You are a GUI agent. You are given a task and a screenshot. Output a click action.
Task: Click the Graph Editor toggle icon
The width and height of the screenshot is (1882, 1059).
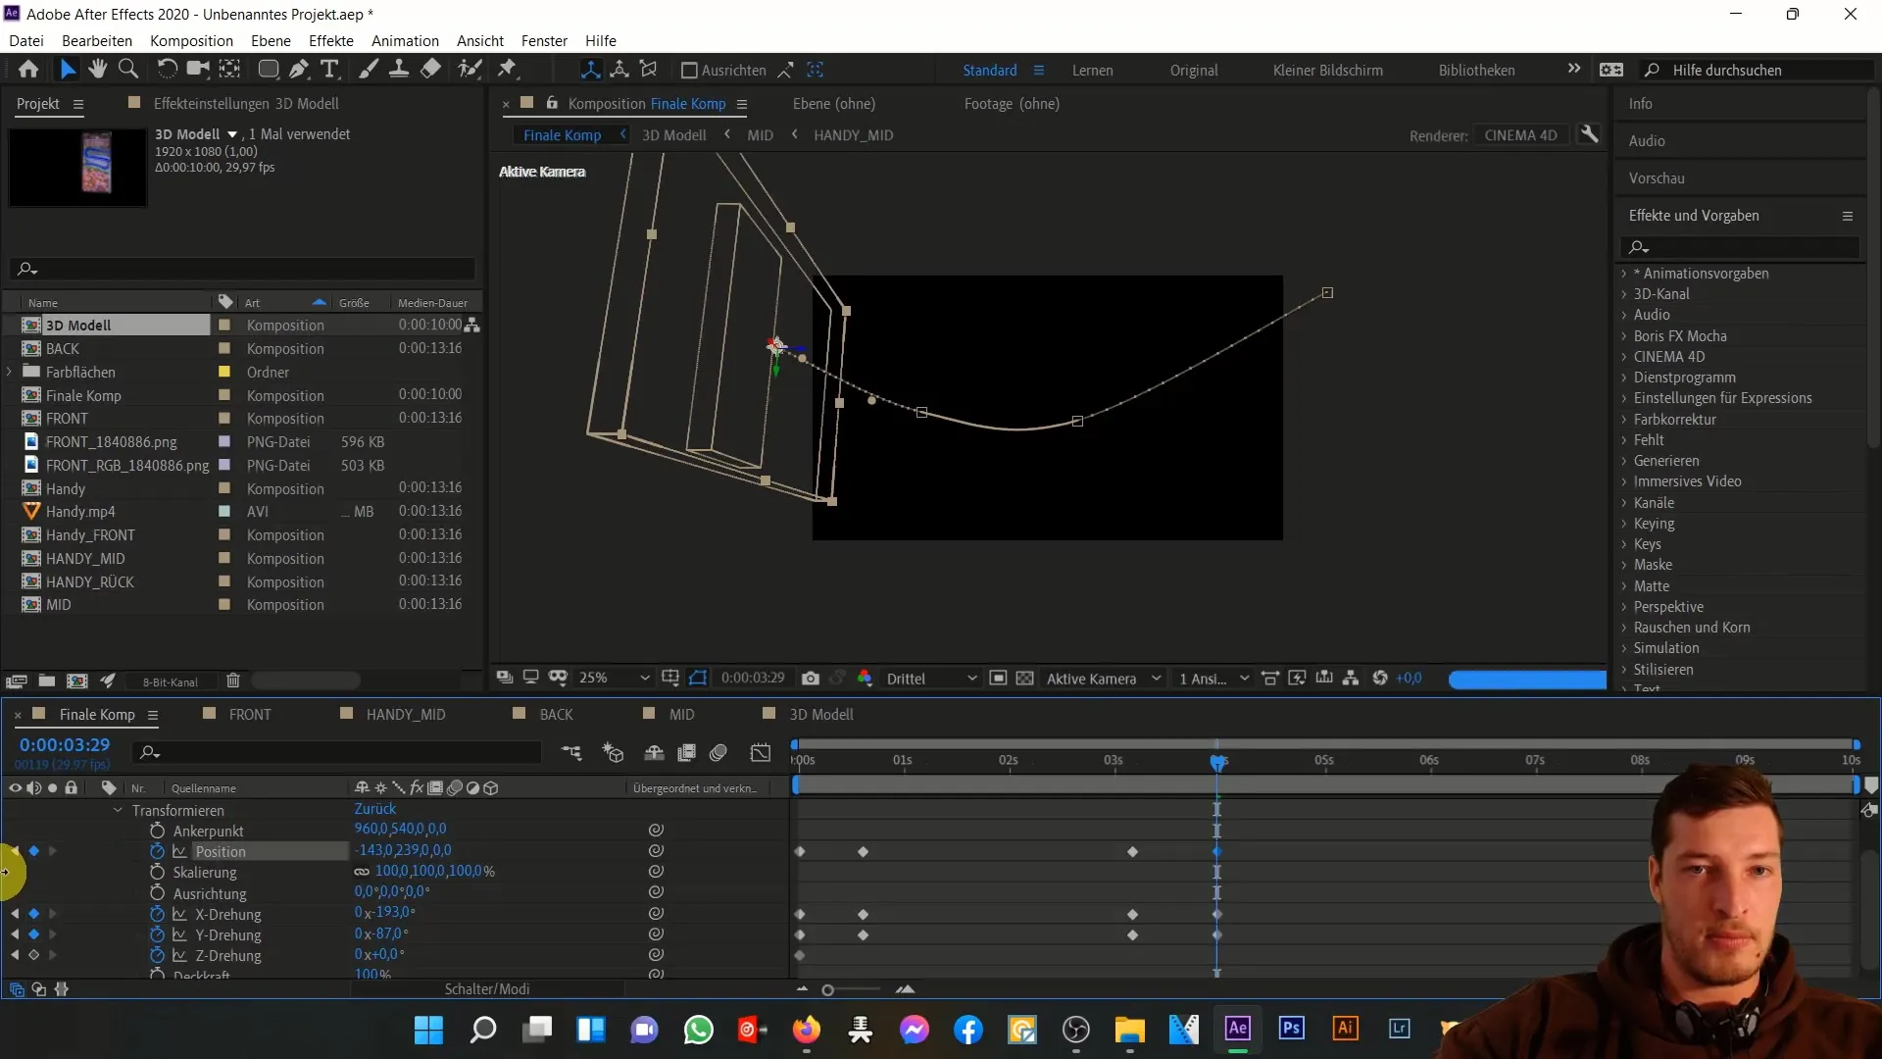(763, 752)
